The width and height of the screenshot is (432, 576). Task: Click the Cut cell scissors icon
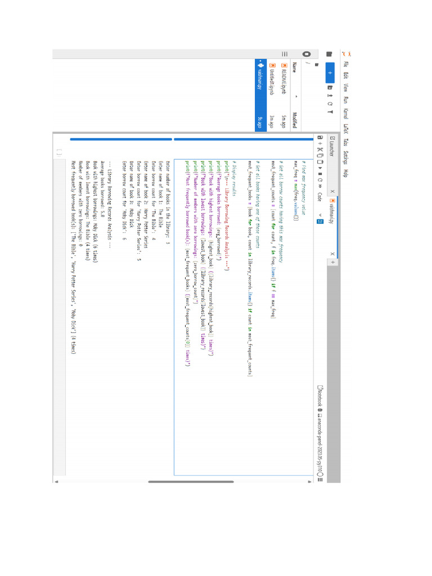tap(319, 150)
